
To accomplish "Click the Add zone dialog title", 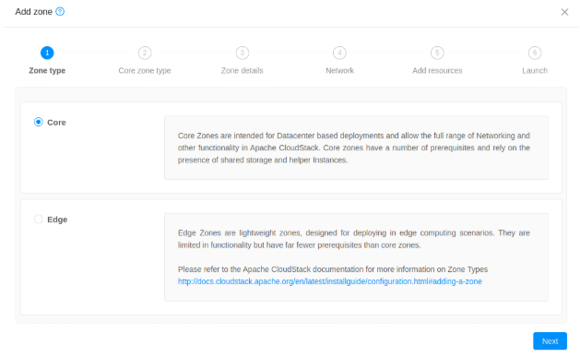I will point(34,12).
